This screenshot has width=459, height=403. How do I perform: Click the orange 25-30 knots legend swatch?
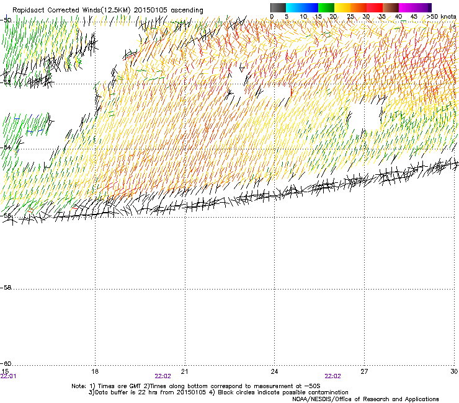tap(359, 7)
